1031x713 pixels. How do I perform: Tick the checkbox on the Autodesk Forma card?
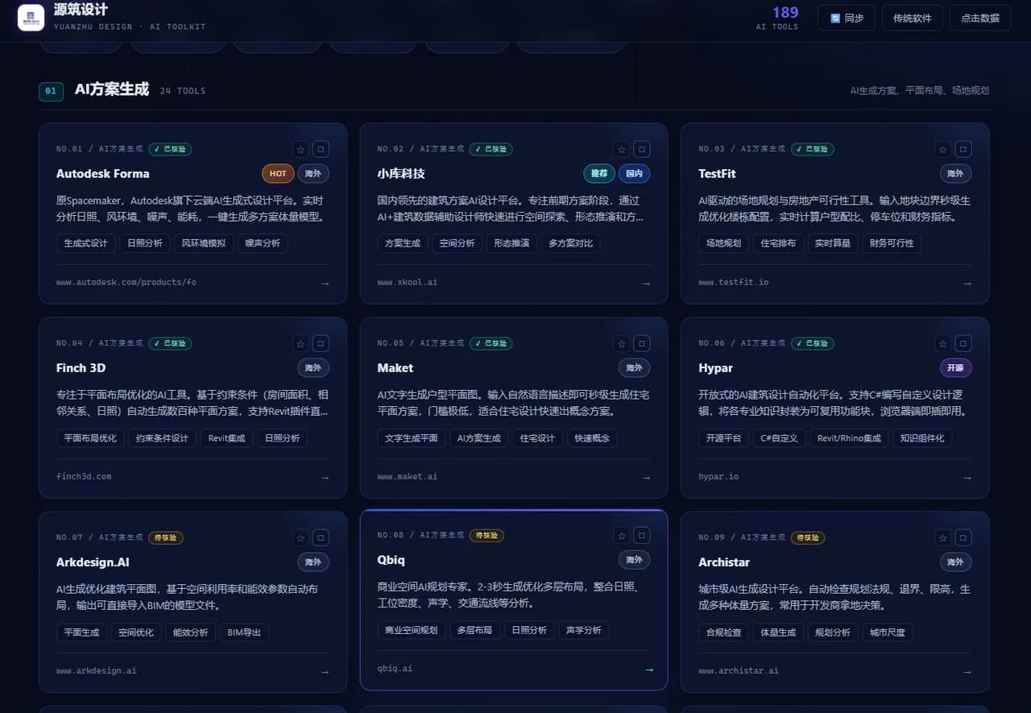coord(321,149)
